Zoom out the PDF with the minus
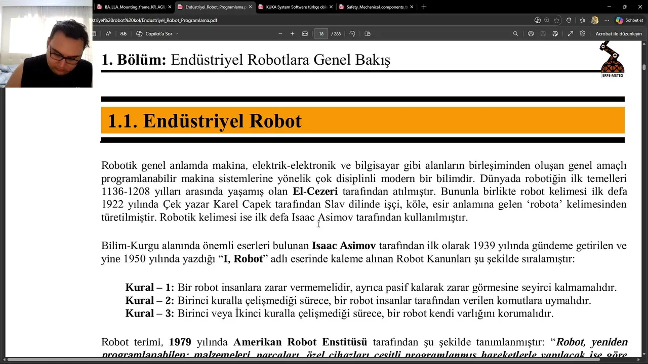 click(280, 34)
